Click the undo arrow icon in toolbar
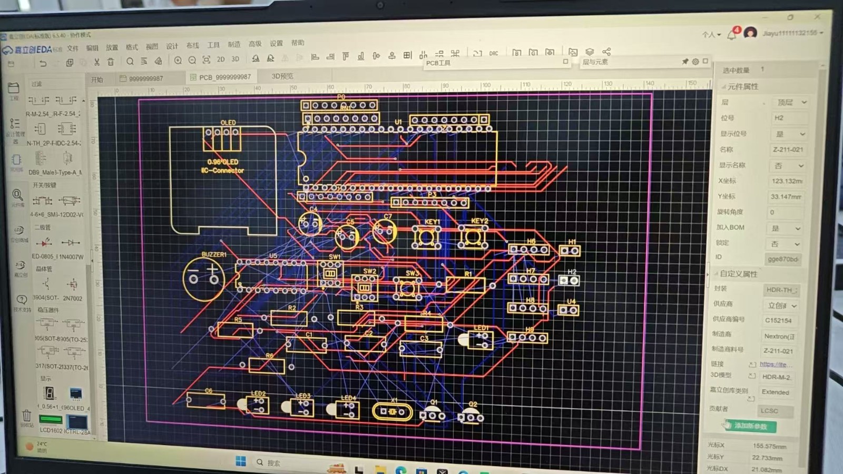Image resolution: width=843 pixels, height=474 pixels. pos(43,63)
